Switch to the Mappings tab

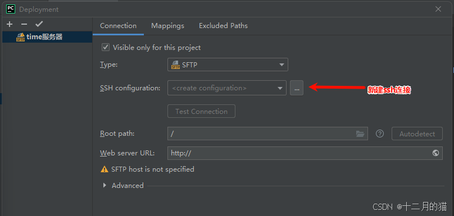[x=167, y=26]
